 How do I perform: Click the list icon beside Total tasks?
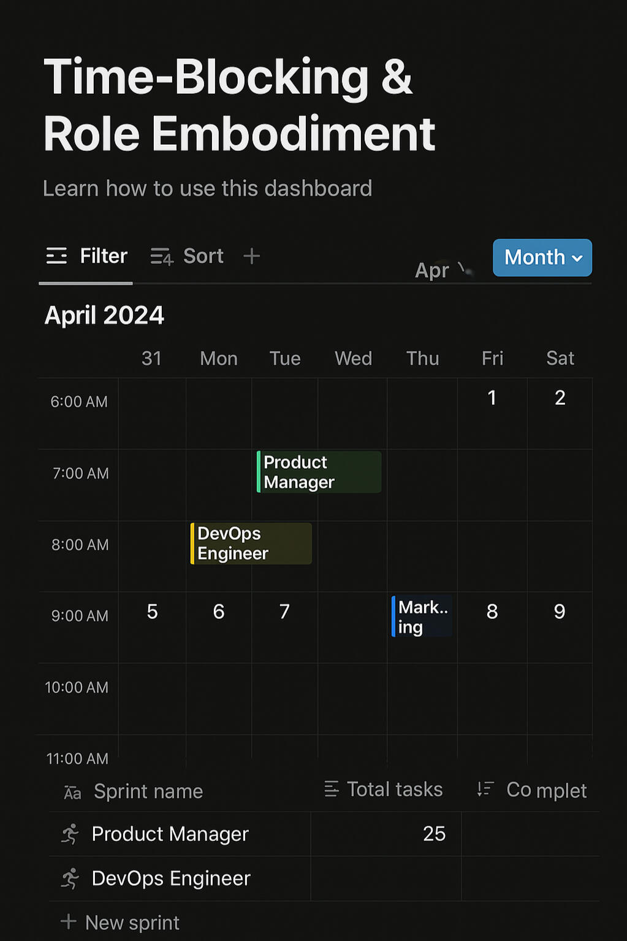(332, 789)
